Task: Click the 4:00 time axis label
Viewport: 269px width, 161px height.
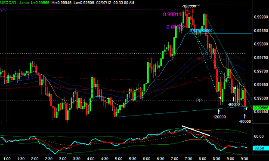Action: (90, 158)
